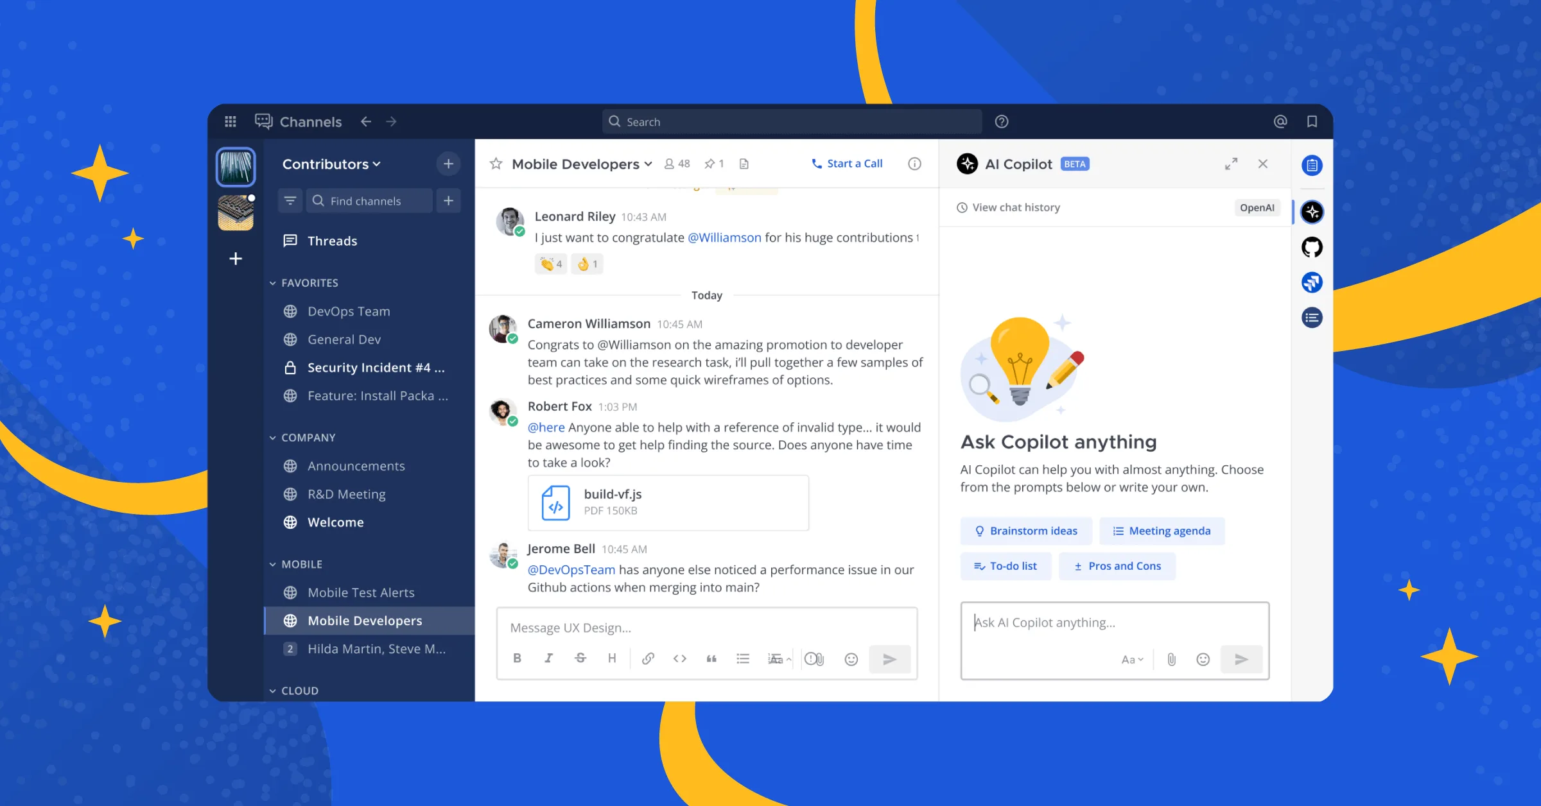Open the product switcher grid icon
This screenshot has height=806, width=1541.
(x=231, y=121)
